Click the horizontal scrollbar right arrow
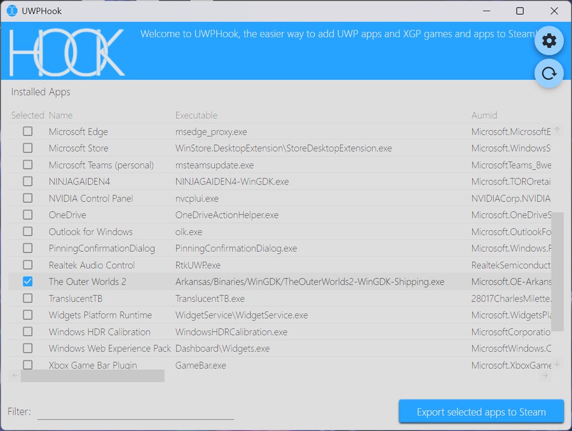572x431 pixels. (x=544, y=376)
